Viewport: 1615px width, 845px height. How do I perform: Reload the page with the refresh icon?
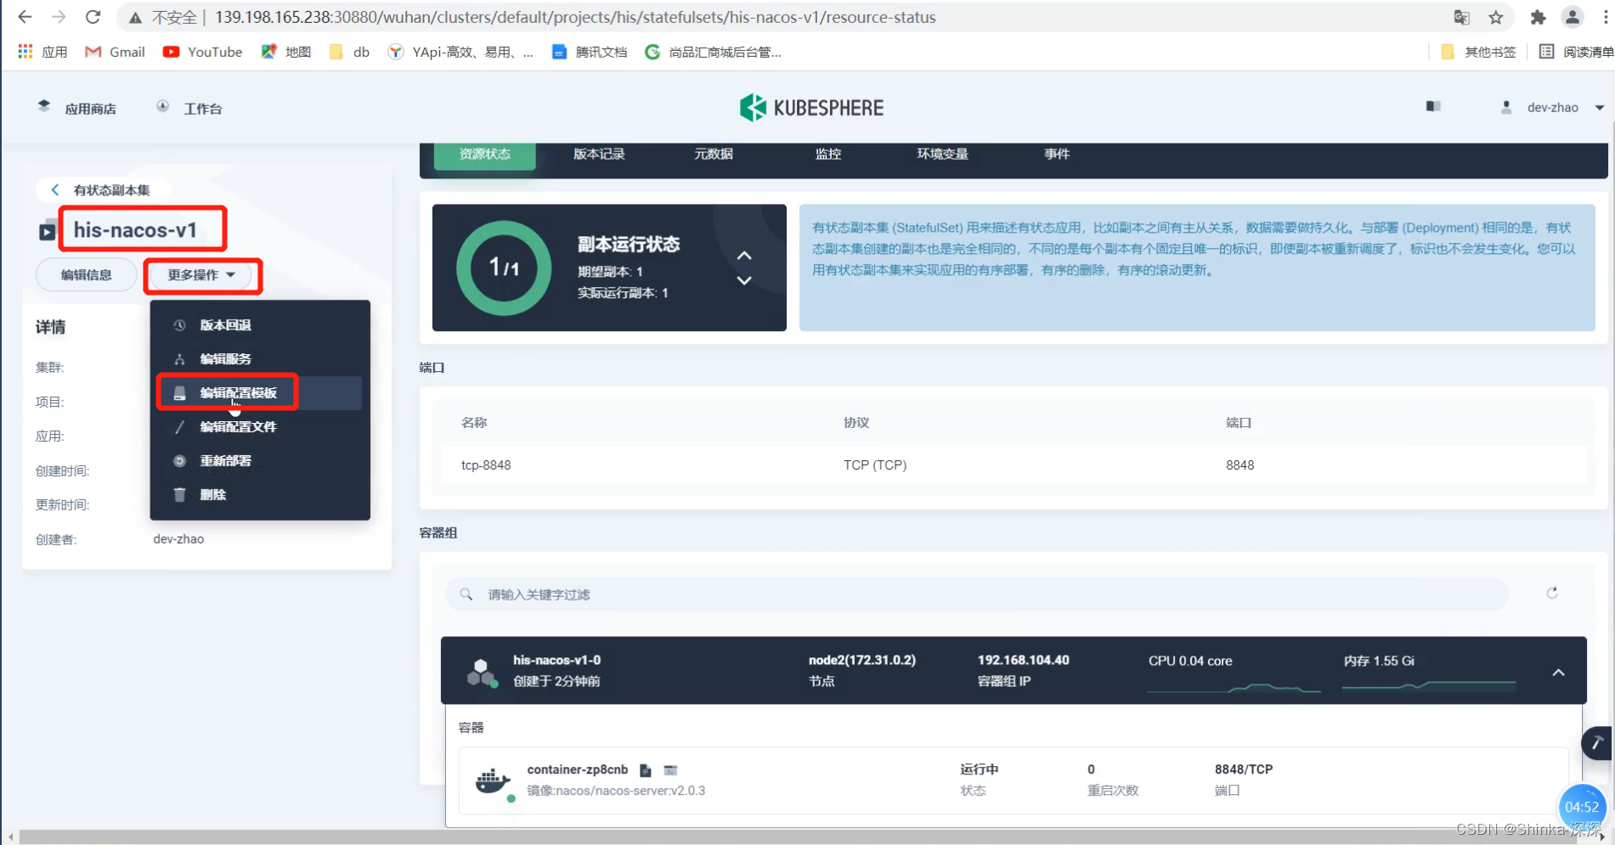pos(93,17)
